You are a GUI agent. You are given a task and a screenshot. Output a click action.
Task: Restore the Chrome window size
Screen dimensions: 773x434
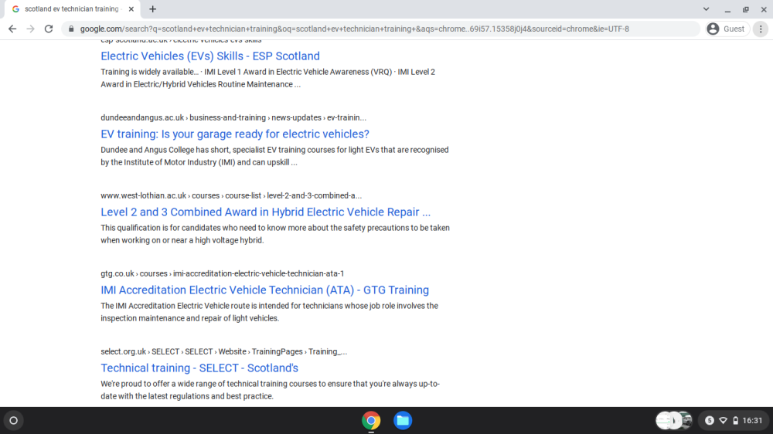tap(746, 9)
